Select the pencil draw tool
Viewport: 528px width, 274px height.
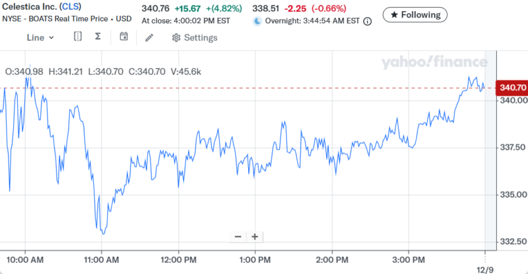[149, 38]
